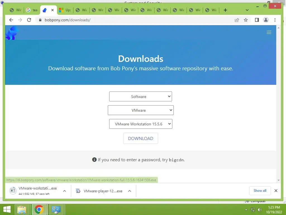This screenshot has height=215, width=286.
Task: Click the browser forward arrow
Action: [20, 20]
